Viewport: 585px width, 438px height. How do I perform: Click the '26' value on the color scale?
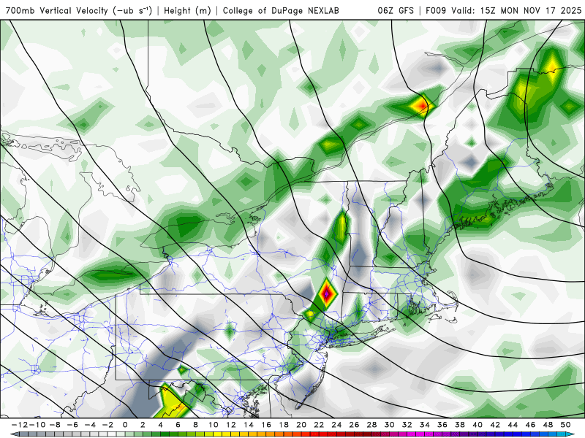354,425
